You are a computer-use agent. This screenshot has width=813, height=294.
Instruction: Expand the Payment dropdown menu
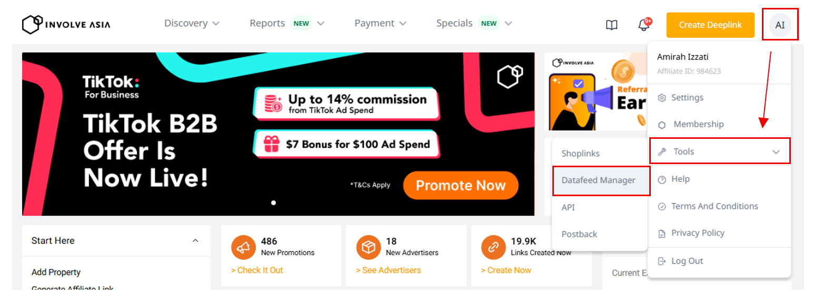(380, 24)
